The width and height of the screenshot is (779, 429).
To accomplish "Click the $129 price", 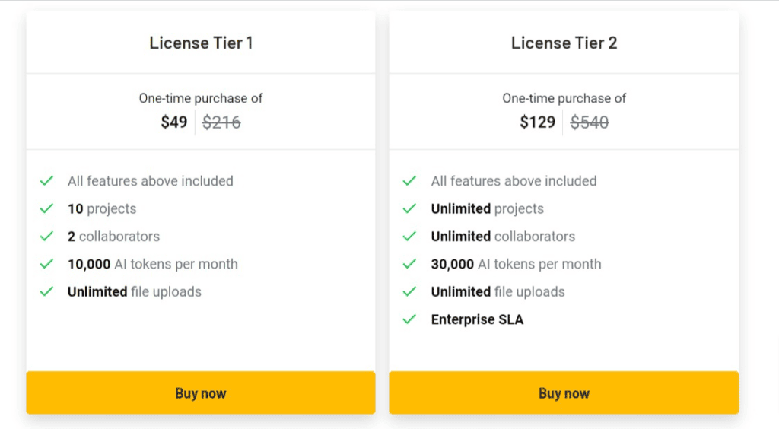I will tap(538, 122).
